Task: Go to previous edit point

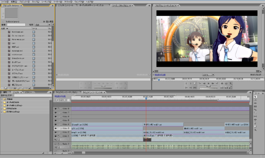Action: pyautogui.click(x=200, y=84)
